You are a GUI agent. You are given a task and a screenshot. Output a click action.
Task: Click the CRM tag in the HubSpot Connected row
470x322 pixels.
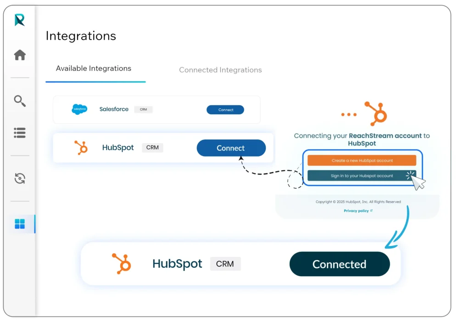(225, 264)
